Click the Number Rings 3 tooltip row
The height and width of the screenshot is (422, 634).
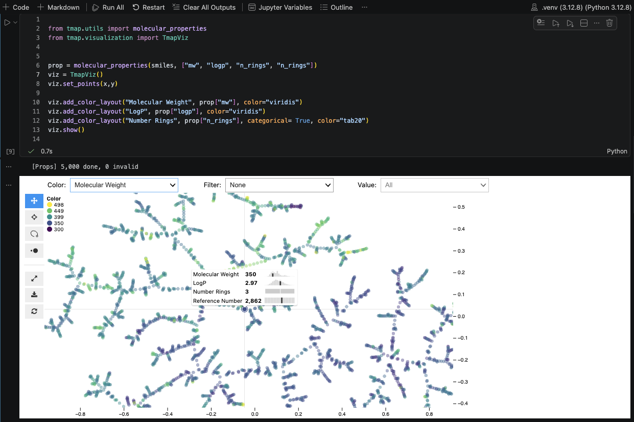[244, 292]
